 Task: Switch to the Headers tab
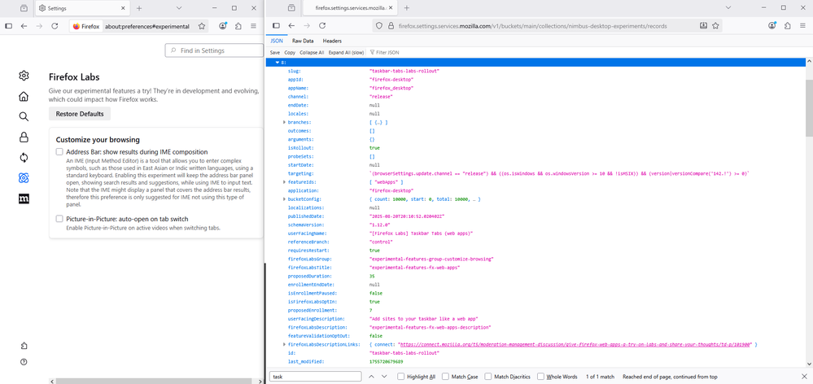point(332,40)
